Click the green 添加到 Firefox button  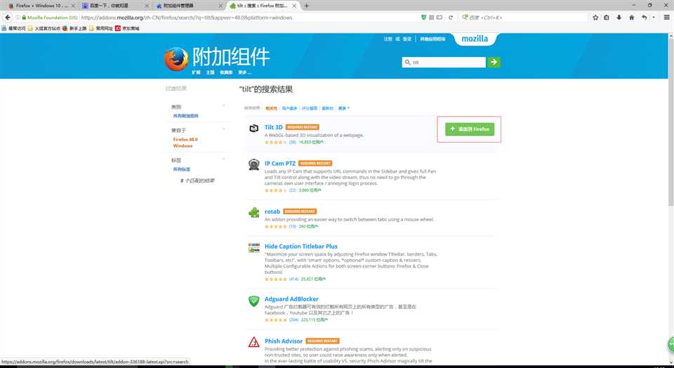pyautogui.click(x=470, y=129)
